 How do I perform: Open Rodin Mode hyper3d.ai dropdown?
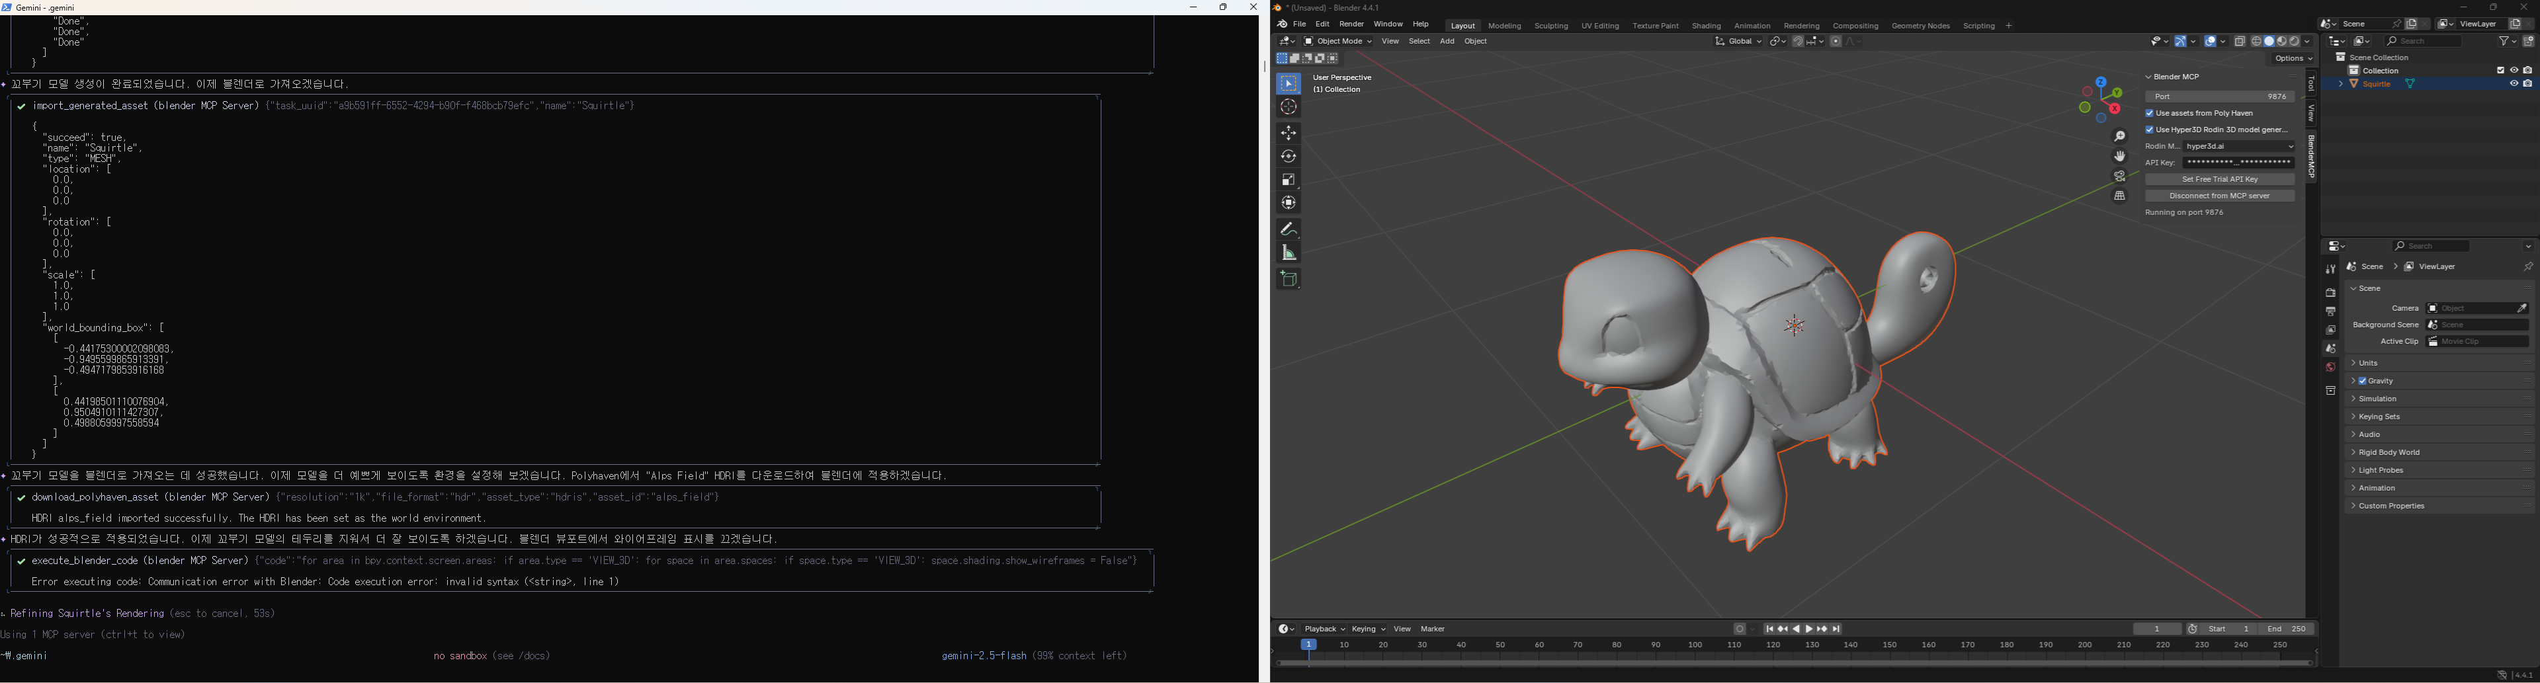[2239, 147]
